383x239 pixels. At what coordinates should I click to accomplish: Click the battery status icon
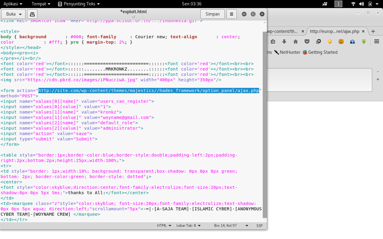tap(370, 4)
